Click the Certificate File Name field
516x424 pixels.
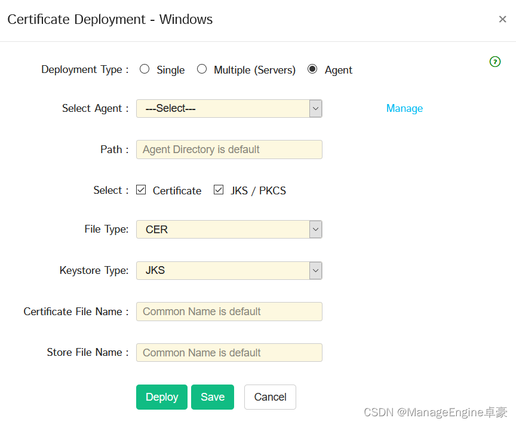pyautogui.click(x=229, y=312)
